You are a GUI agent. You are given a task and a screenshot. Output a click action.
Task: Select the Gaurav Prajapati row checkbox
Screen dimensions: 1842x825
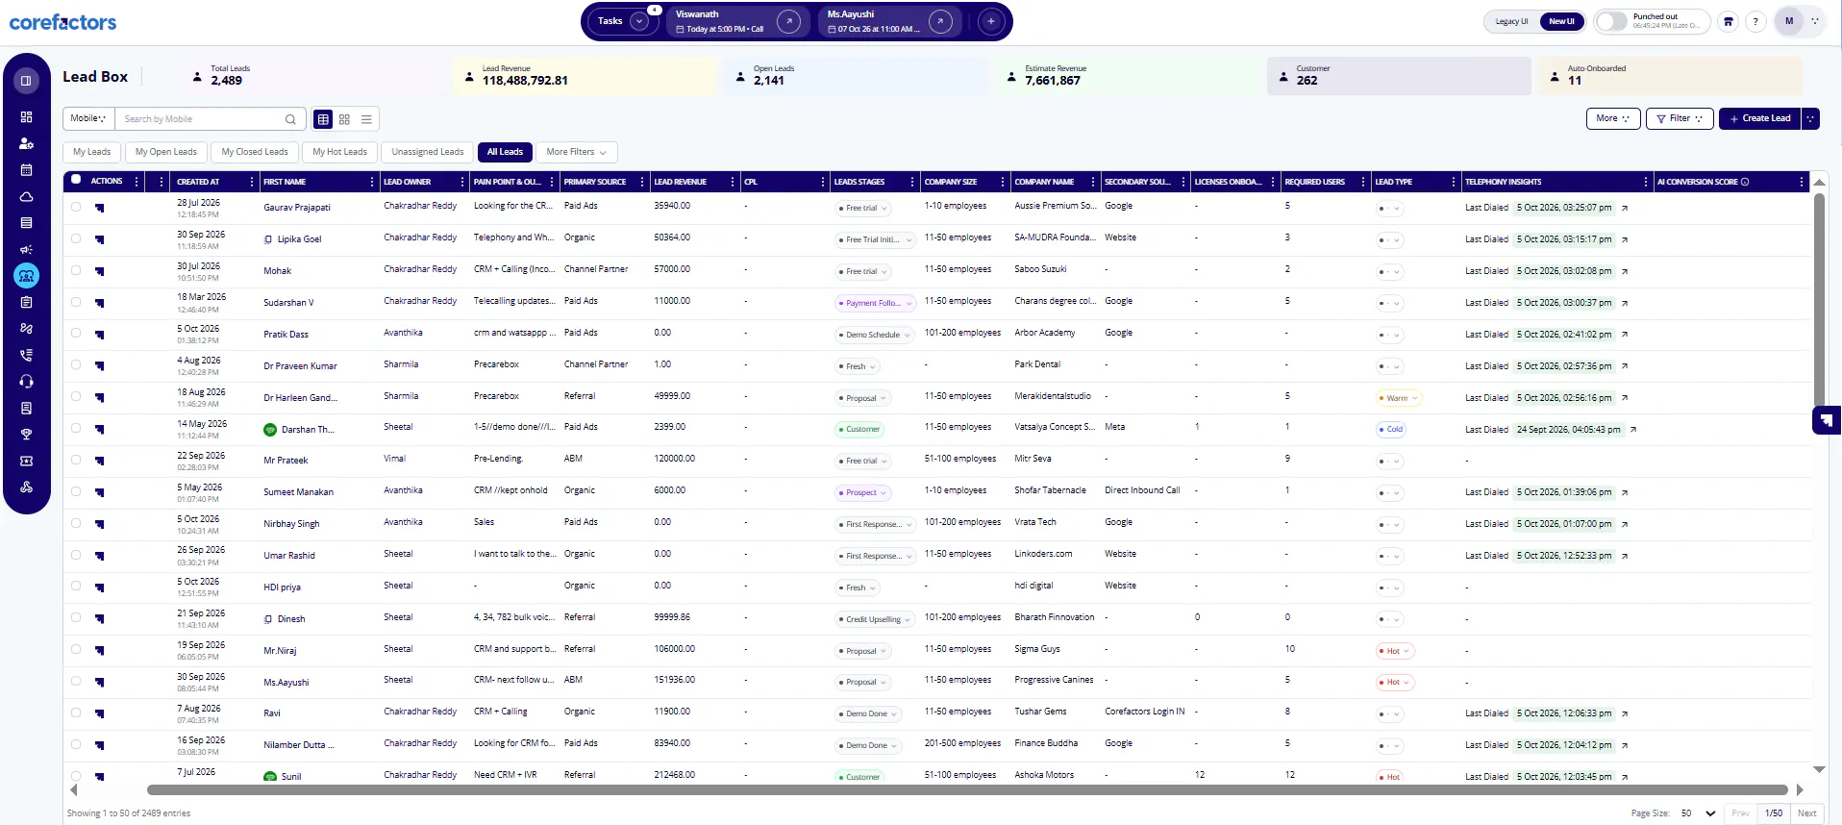pos(76,206)
